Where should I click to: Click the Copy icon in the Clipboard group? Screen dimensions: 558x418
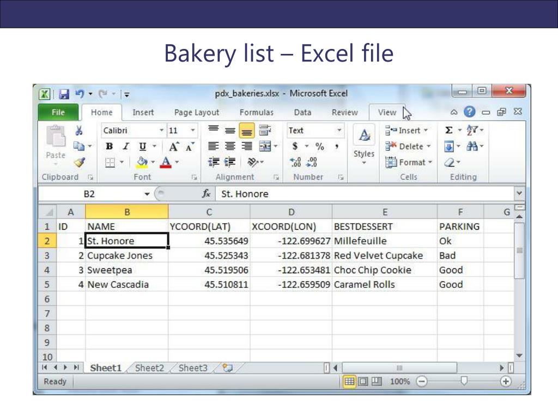click(78, 146)
